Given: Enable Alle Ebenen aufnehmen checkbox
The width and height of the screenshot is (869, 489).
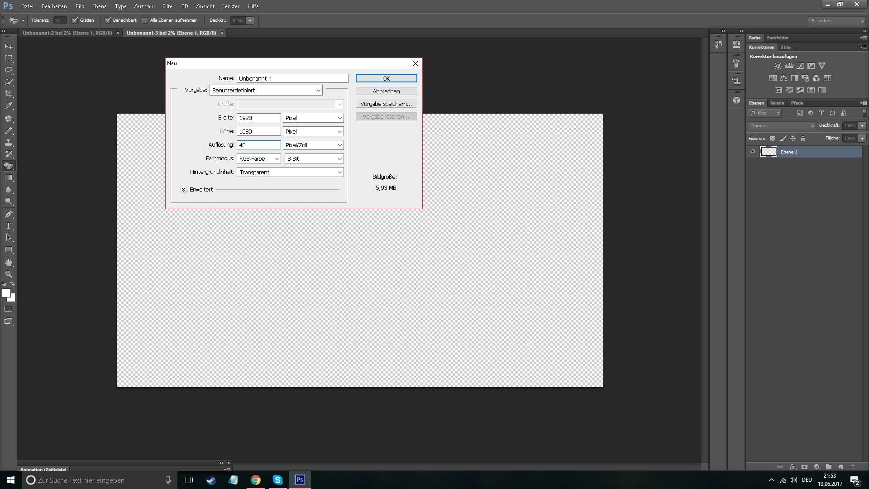Looking at the screenshot, I should point(145,20).
